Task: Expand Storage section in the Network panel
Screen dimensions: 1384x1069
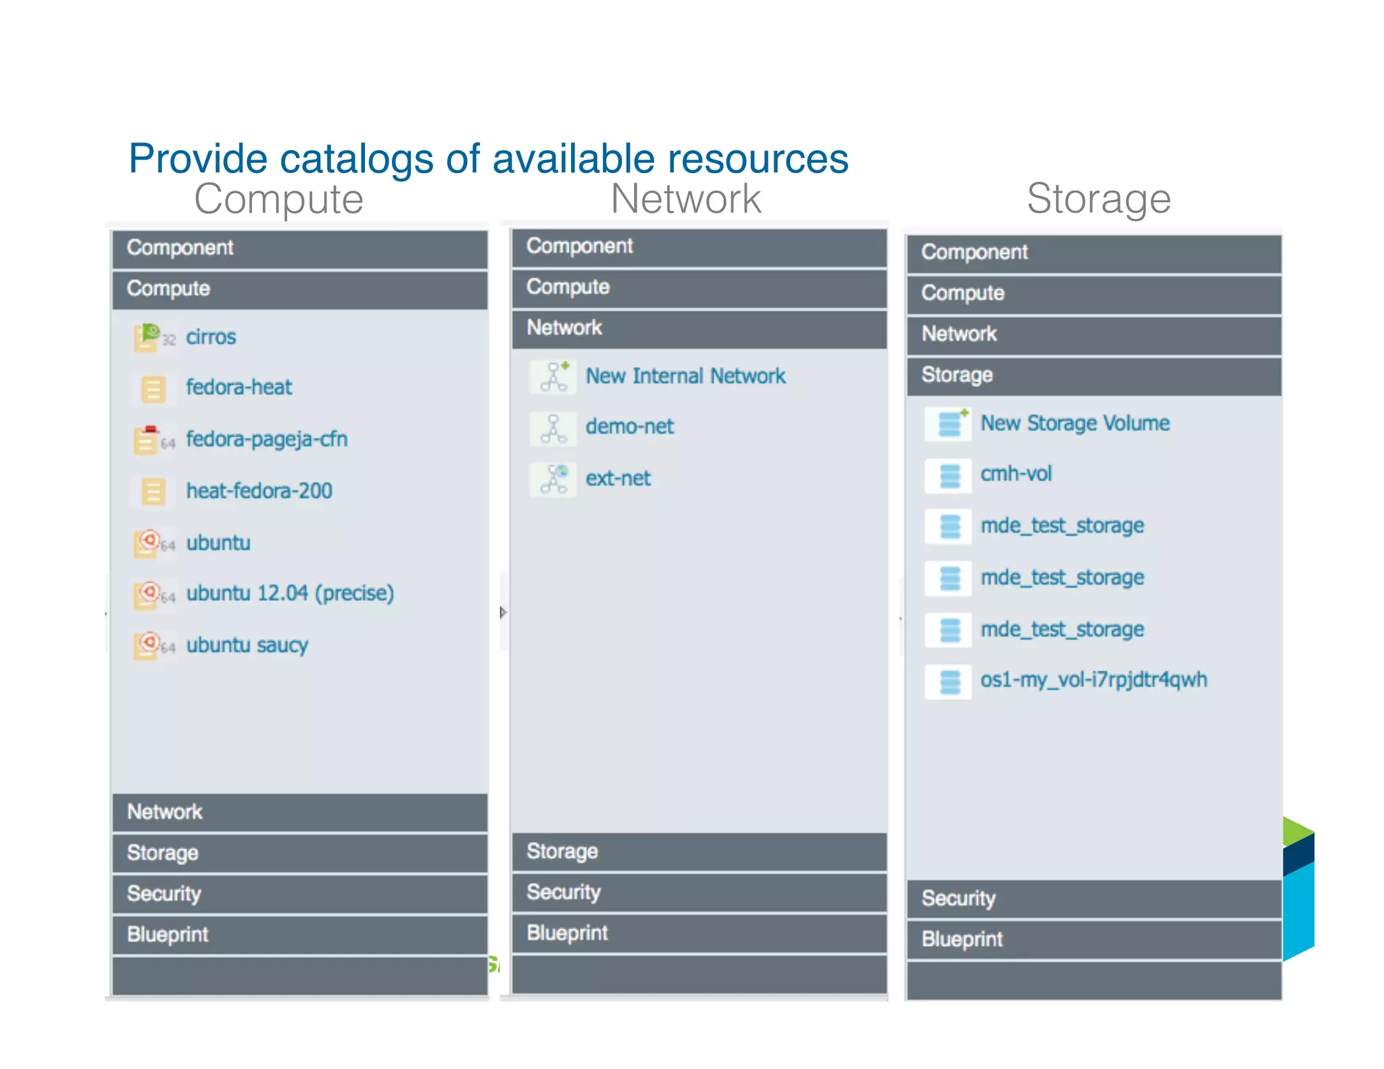Action: point(699,852)
